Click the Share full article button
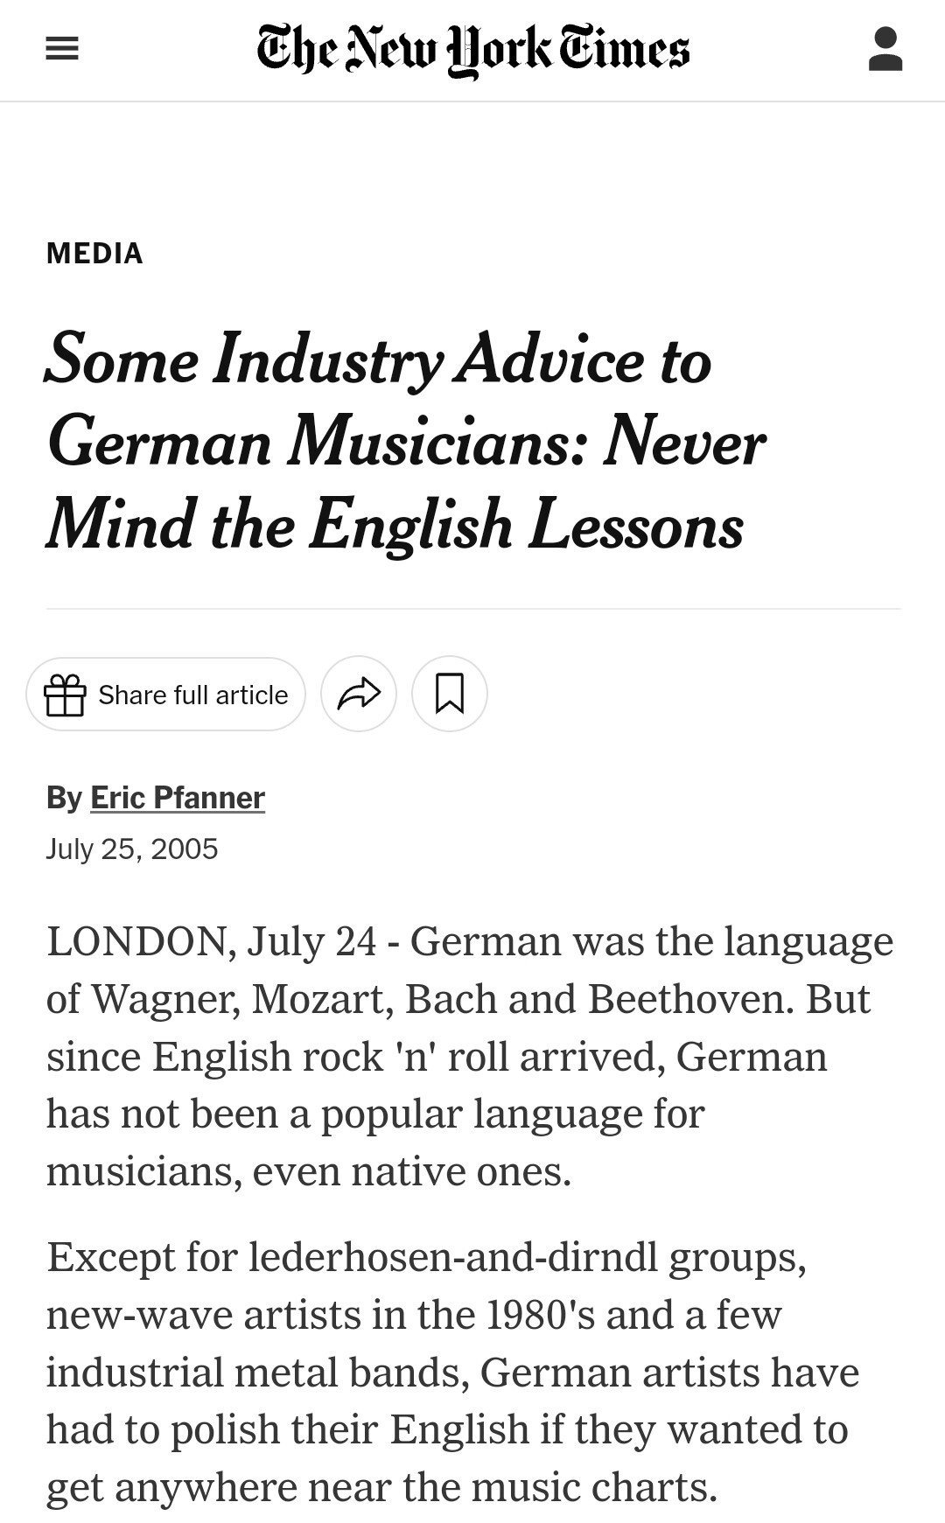Image resolution: width=945 pixels, height=1523 pixels. pos(166,695)
